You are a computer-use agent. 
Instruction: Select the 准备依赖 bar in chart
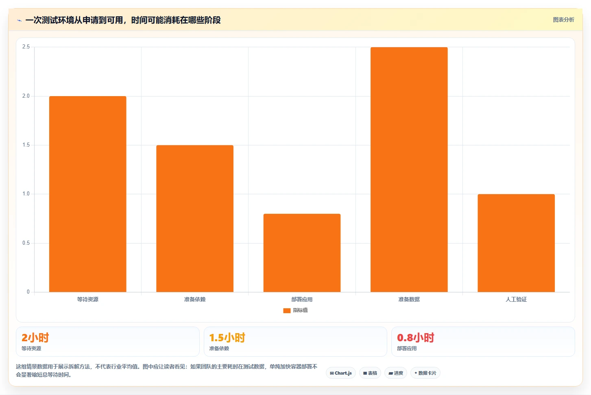click(x=195, y=218)
